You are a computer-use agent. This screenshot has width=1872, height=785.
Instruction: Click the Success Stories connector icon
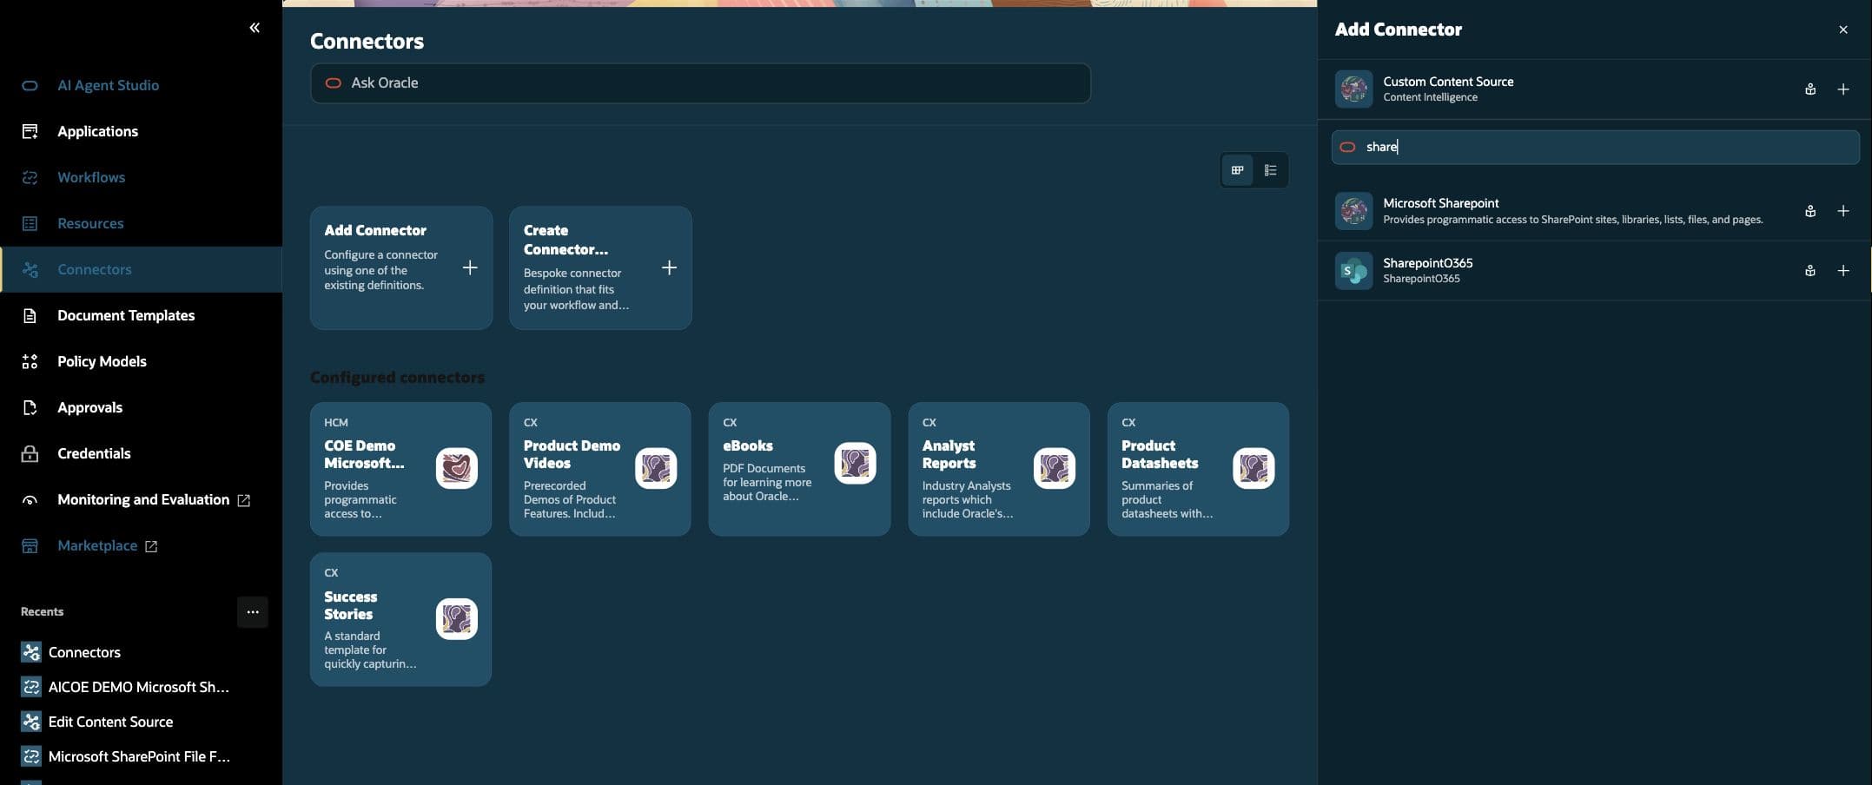click(x=457, y=619)
